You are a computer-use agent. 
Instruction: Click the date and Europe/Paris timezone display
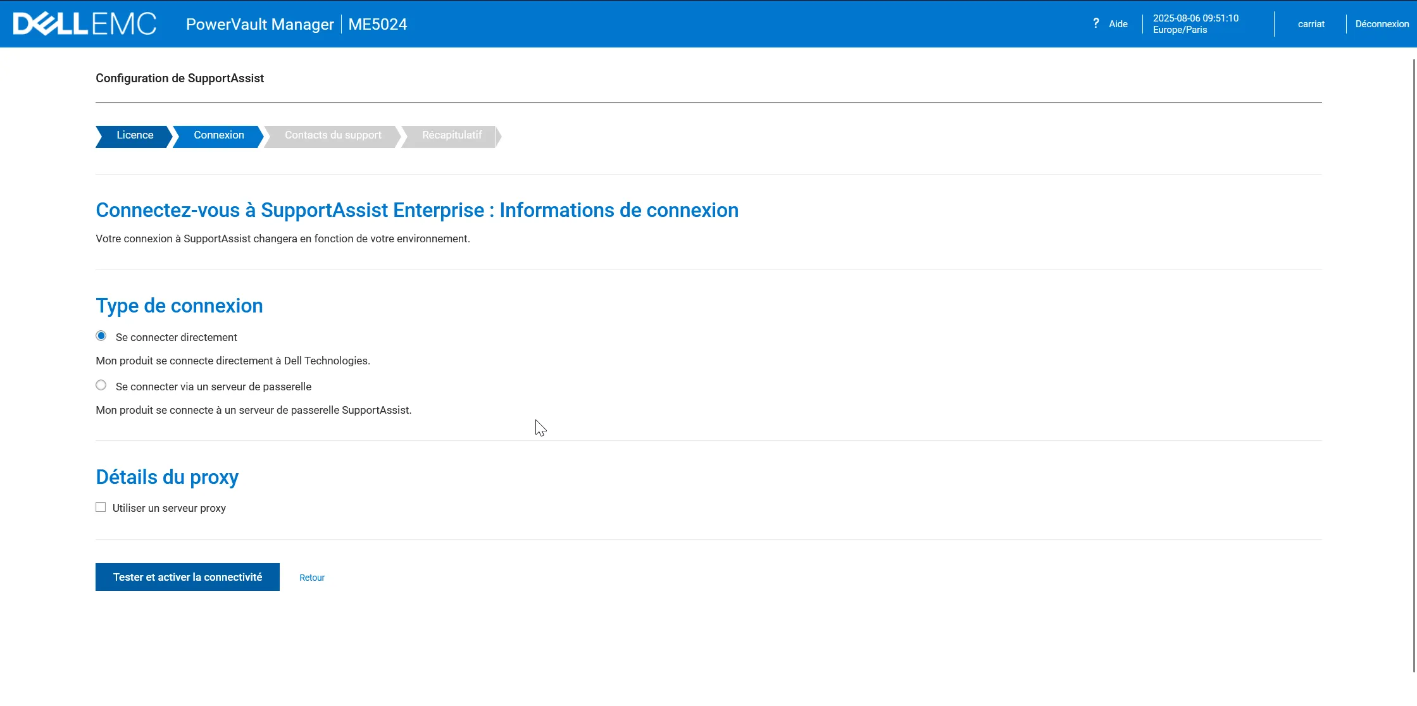click(1195, 24)
